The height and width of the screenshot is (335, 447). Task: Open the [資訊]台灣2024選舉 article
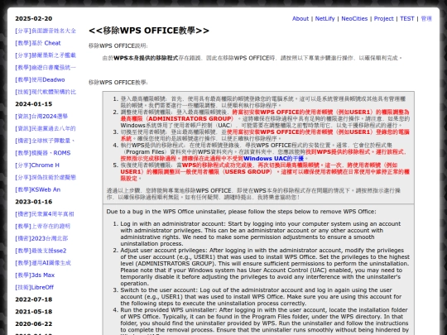tap(41, 117)
